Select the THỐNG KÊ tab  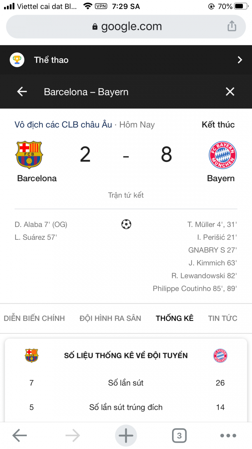coord(175,318)
